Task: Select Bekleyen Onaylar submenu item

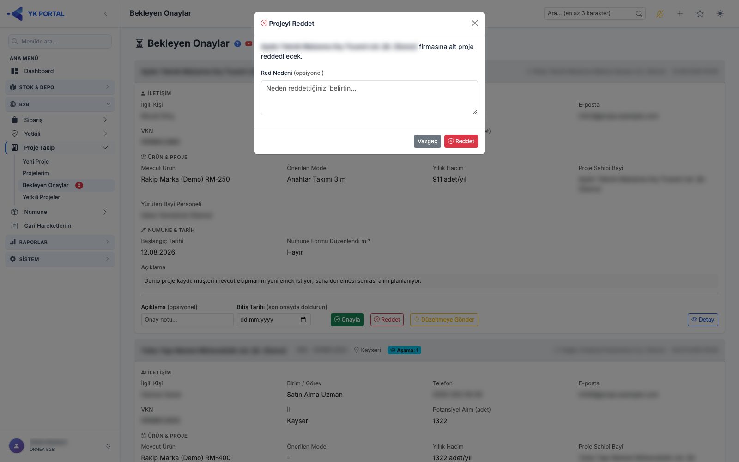Action: pos(66,185)
